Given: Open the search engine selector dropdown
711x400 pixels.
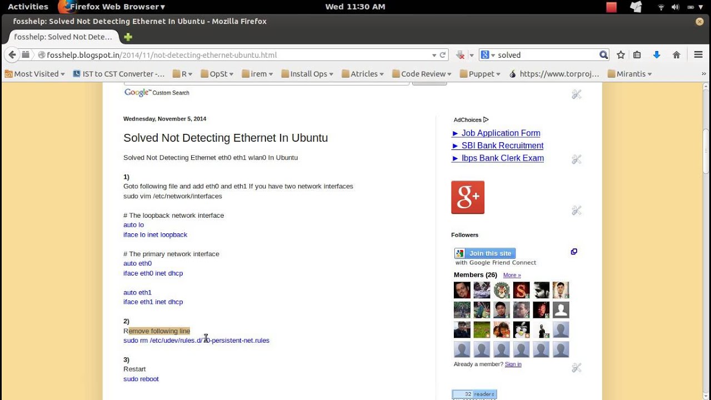Looking at the screenshot, I should tap(488, 55).
